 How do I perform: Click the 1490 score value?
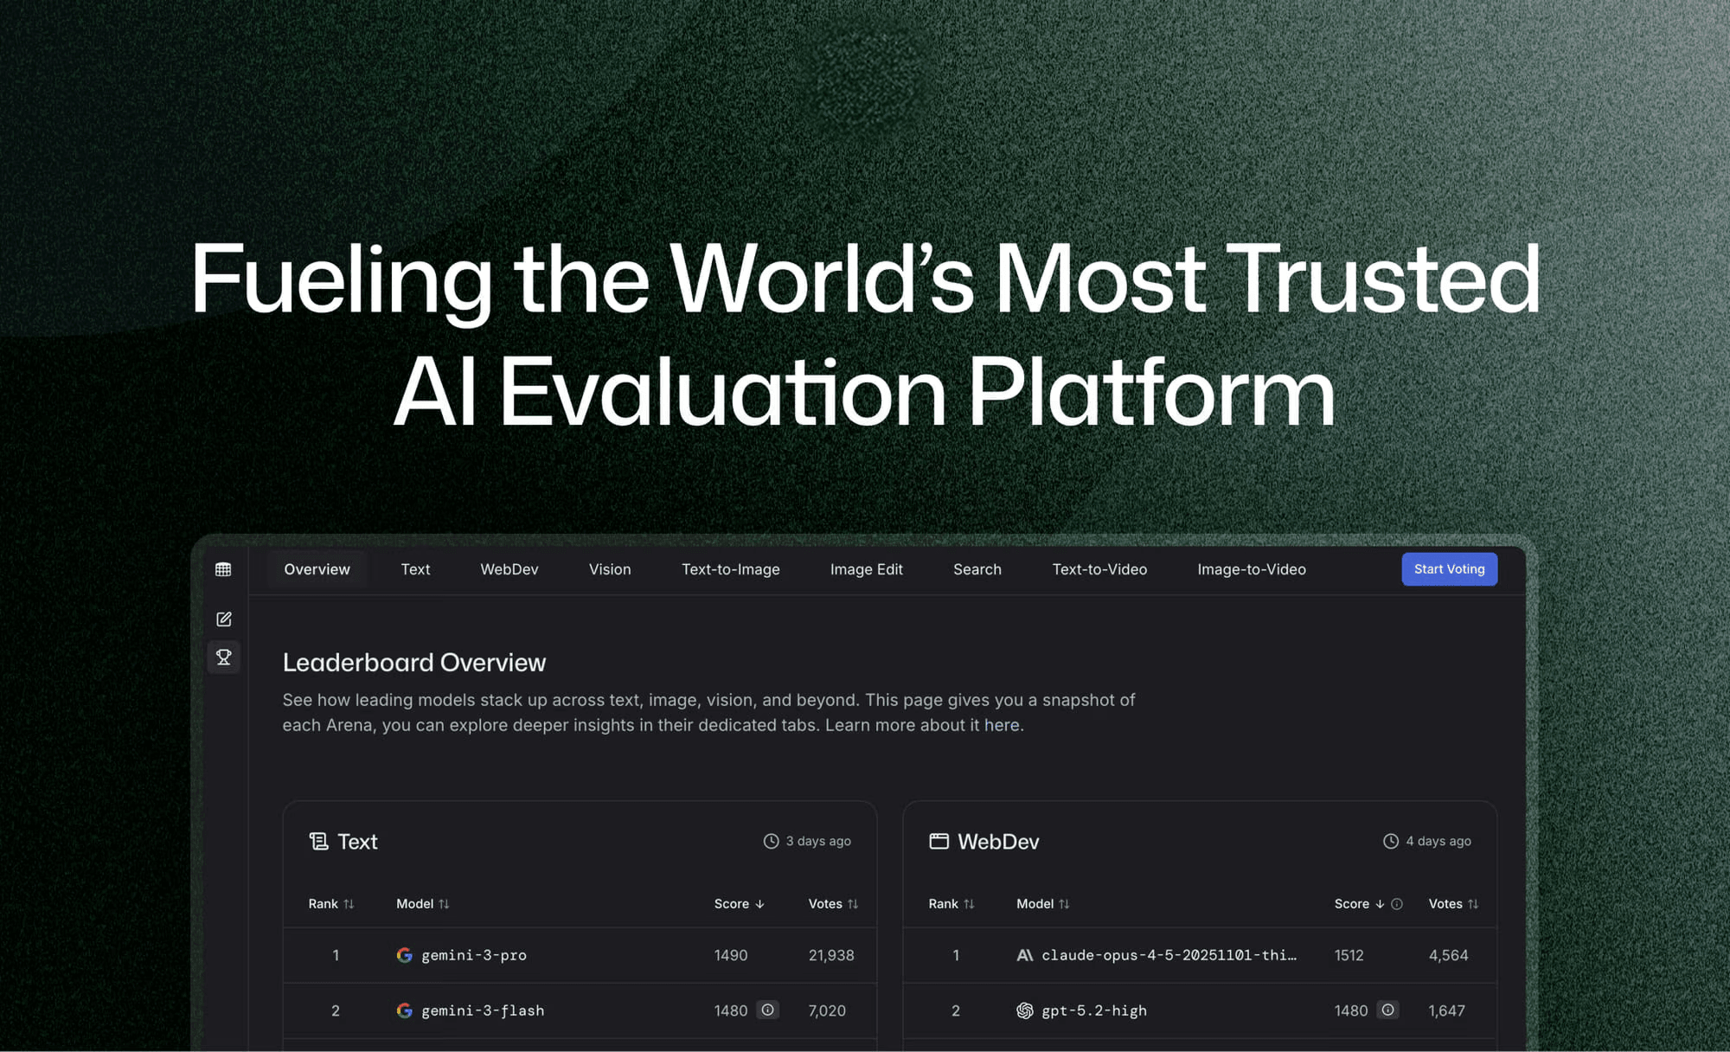(731, 955)
